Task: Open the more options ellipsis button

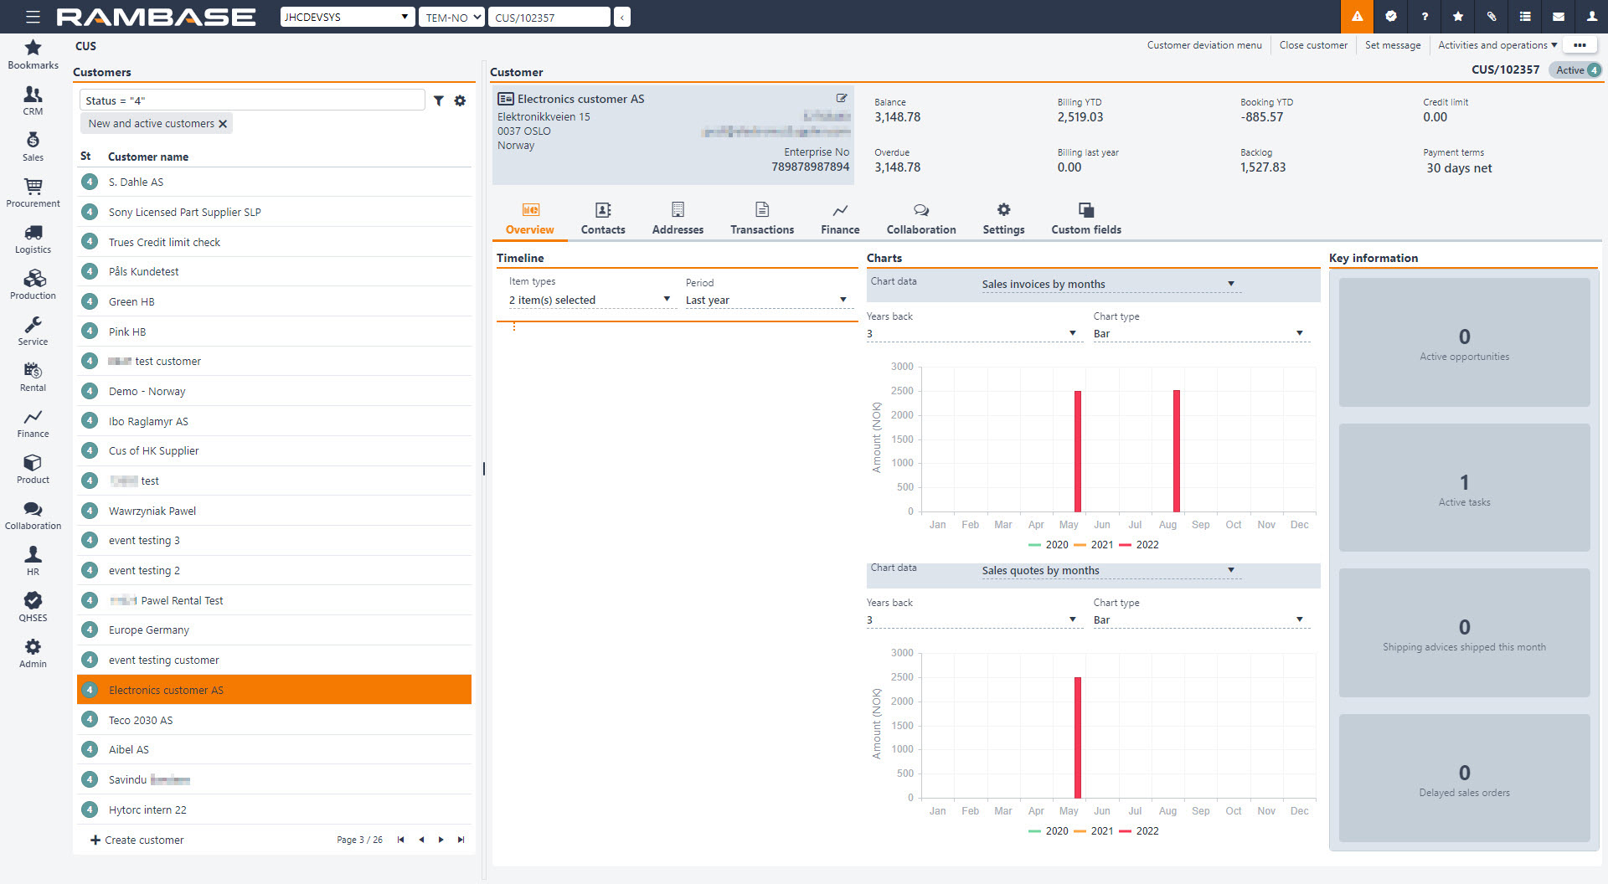Action: pos(1580,45)
